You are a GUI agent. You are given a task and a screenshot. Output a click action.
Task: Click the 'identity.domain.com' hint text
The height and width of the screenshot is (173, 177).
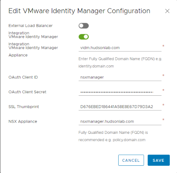pyautogui.click(x=96, y=66)
